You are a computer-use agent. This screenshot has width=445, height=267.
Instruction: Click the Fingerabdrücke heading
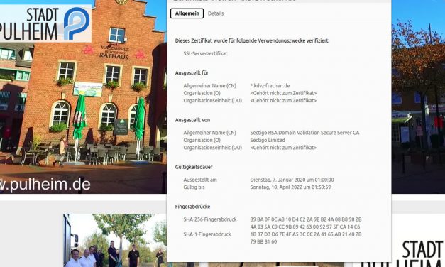click(192, 207)
